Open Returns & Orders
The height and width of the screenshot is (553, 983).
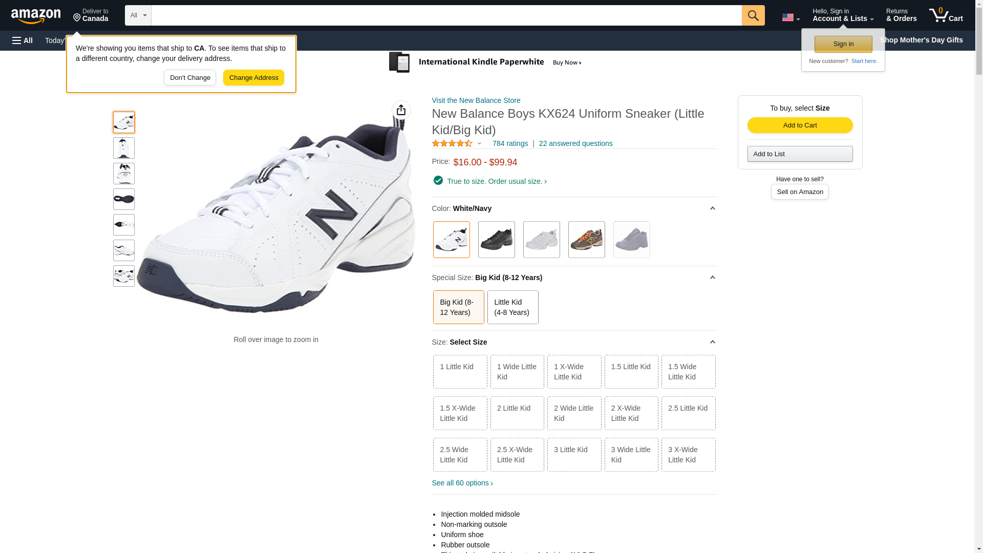pyautogui.click(x=901, y=15)
